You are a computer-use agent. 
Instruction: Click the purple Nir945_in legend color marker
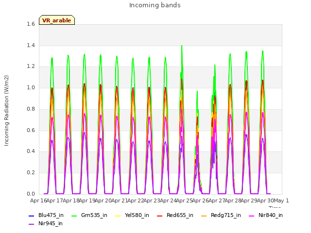(31, 224)
